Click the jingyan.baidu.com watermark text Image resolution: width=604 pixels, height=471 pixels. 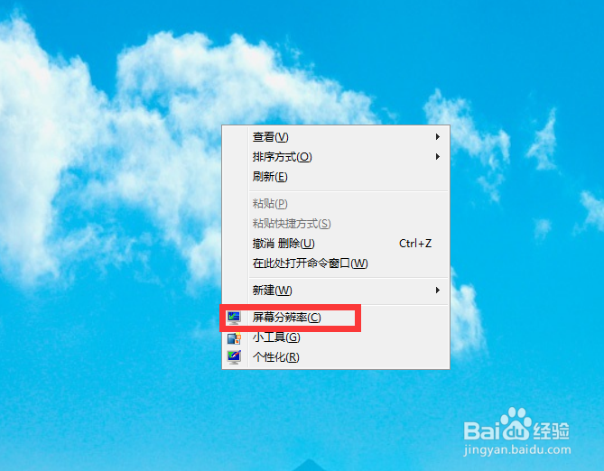coord(517,450)
